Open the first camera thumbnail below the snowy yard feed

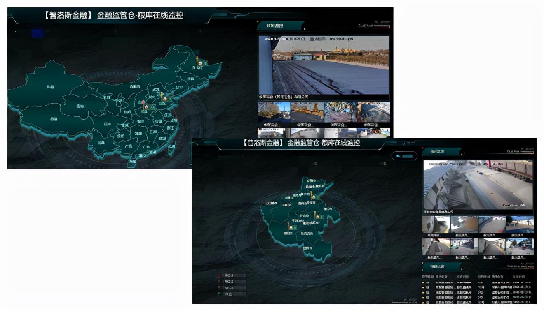pos(274,112)
